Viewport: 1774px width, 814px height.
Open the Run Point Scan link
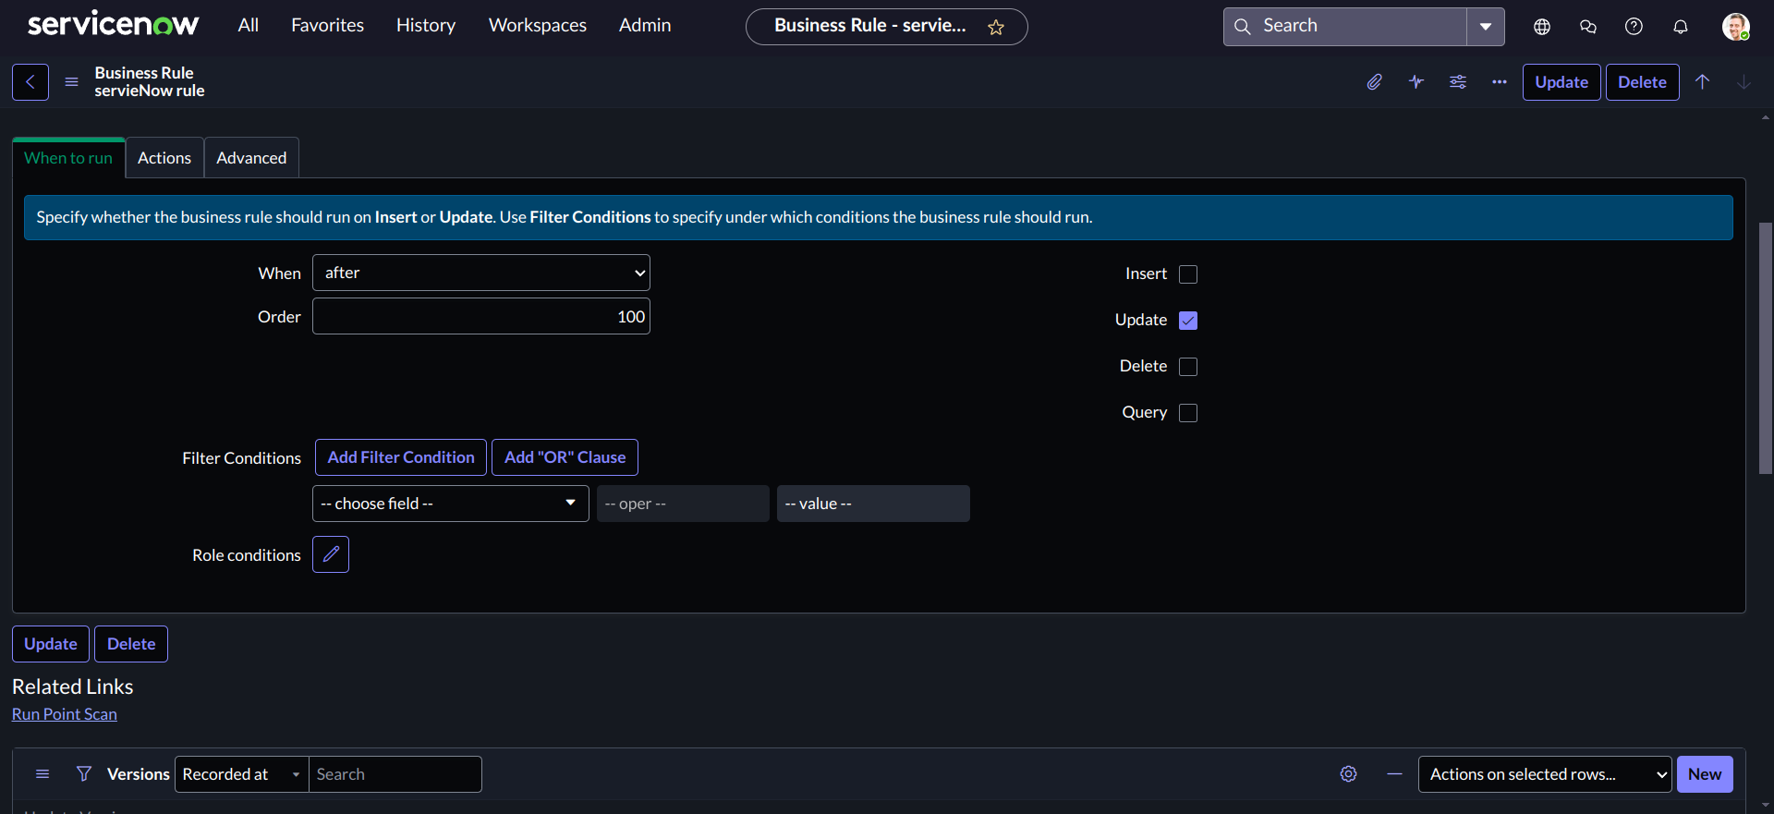click(x=65, y=714)
